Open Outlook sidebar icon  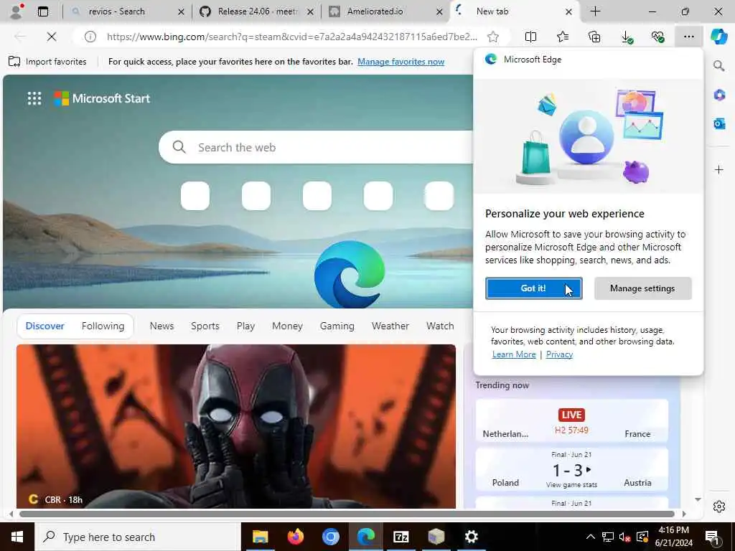pyautogui.click(x=719, y=123)
